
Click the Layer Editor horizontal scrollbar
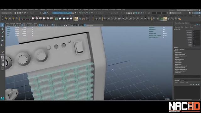183,100
